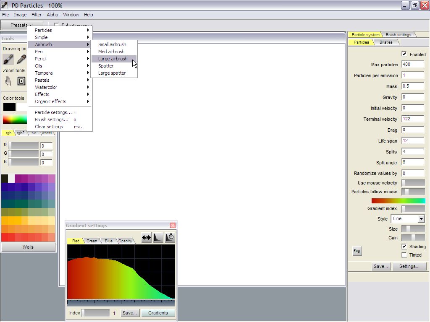This screenshot has width=430, height=322.
Task: Open Gradients button in gradient panel
Action: [158, 313]
